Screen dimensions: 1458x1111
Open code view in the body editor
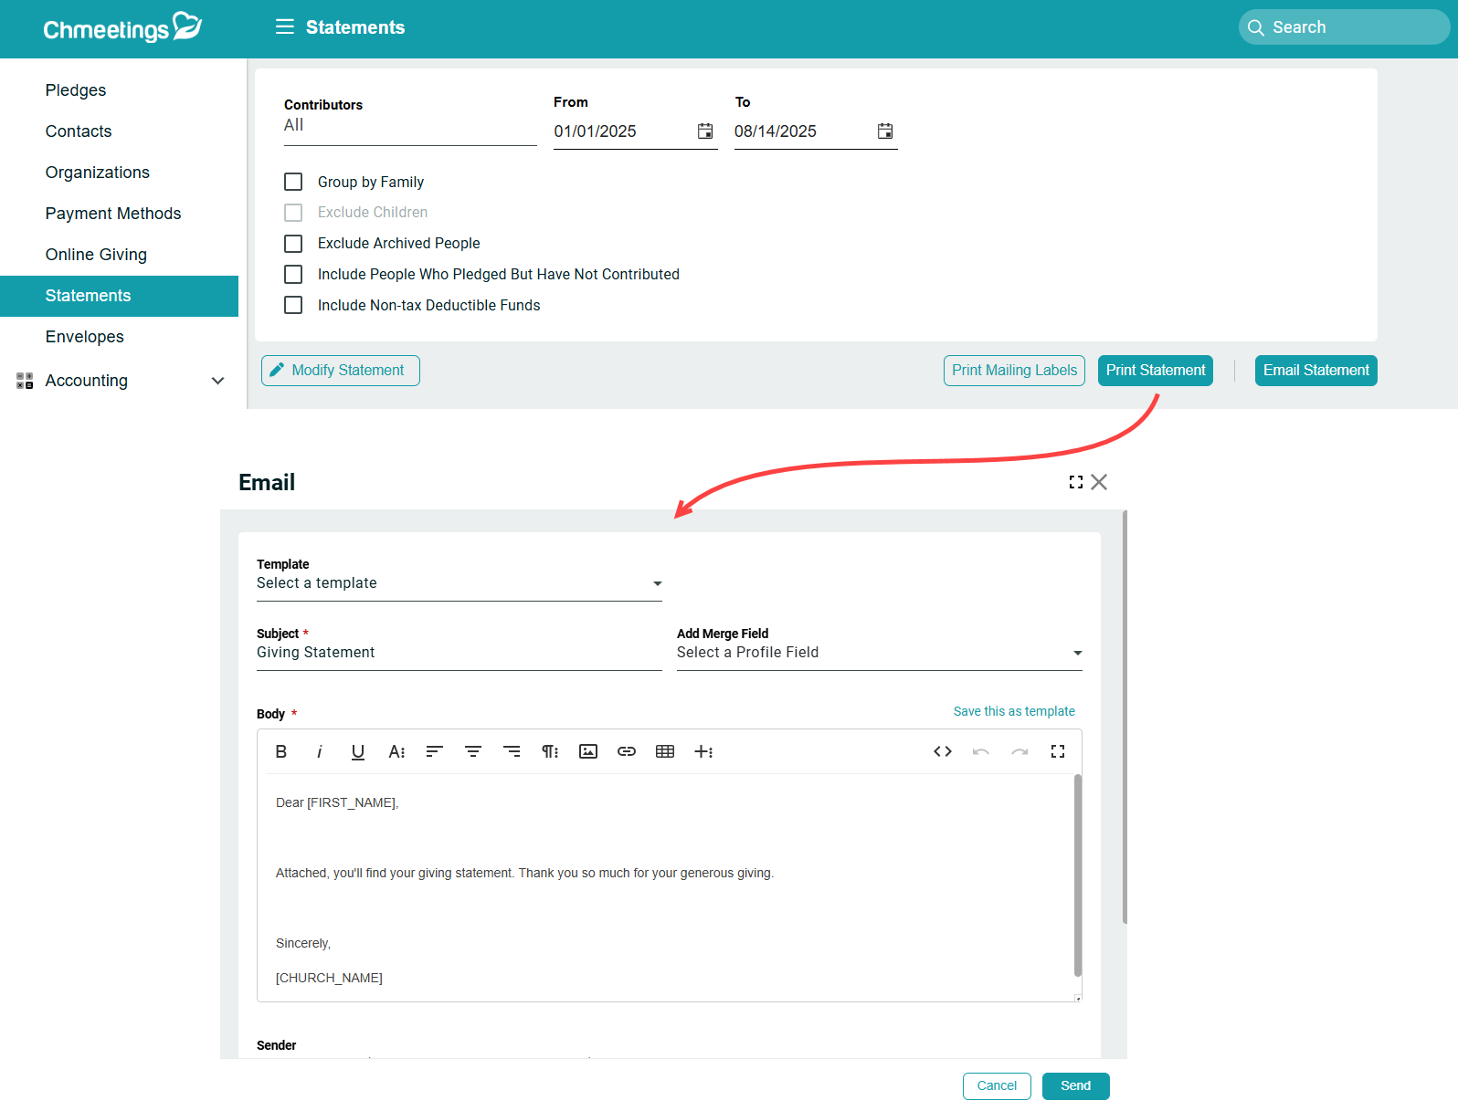pos(943,751)
